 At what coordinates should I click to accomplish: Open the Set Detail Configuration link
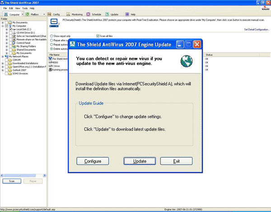pos(257,29)
